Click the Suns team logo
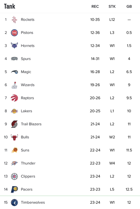140x209 pixels. tap(14, 150)
